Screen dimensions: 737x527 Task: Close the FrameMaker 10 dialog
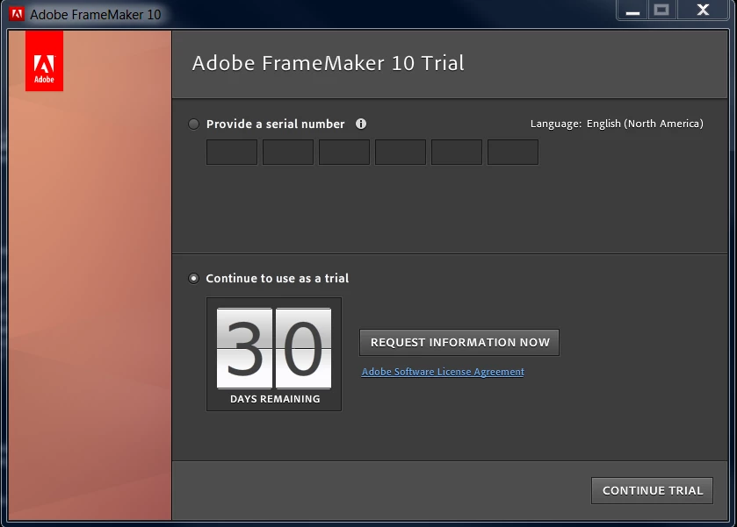click(x=703, y=10)
